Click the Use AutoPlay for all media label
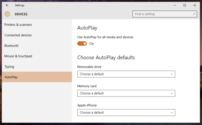202x125 pixels. [105, 37]
